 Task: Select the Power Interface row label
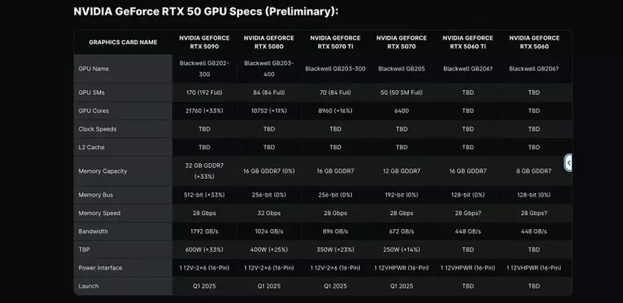tap(100, 268)
